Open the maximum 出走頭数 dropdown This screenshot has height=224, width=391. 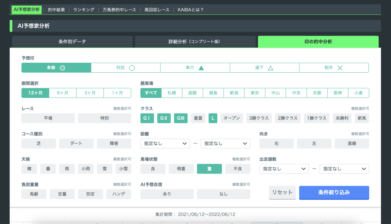(344, 169)
